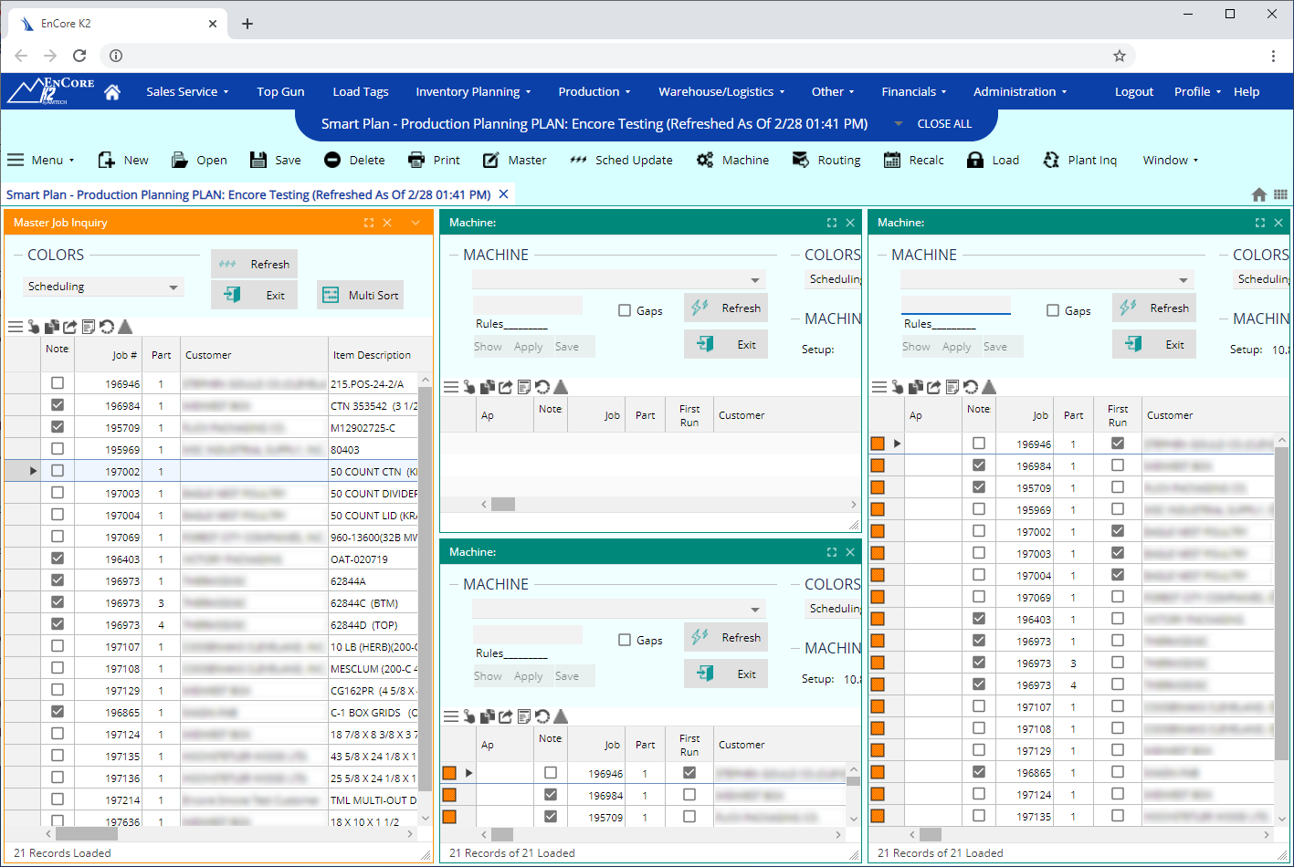Open the Inventory Planning menu
This screenshot has height=867, width=1294.
[x=473, y=92]
